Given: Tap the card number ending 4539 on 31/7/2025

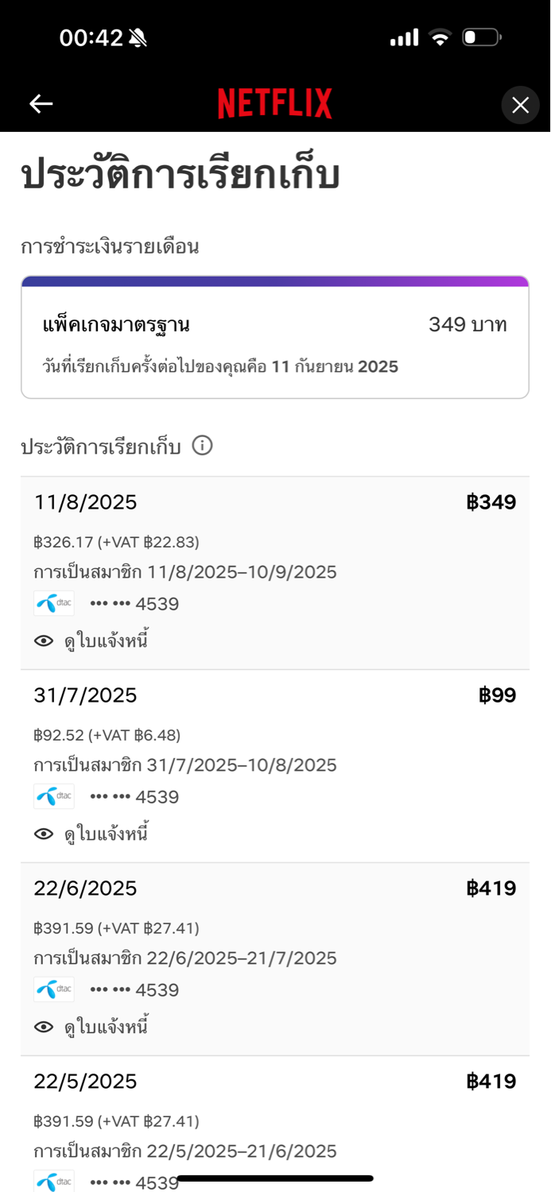Looking at the screenshot, I should pyautogui.click(x=134, y=797).
